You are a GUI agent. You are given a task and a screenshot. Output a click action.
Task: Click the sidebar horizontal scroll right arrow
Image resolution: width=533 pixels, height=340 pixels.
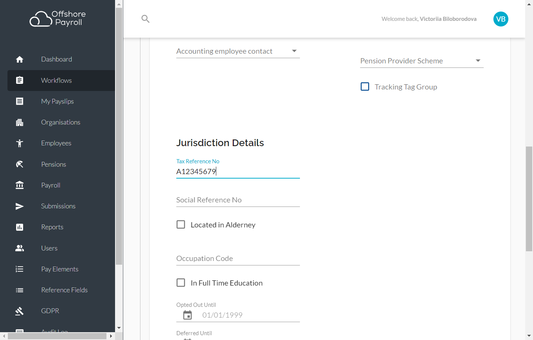(x=111, y=336)
